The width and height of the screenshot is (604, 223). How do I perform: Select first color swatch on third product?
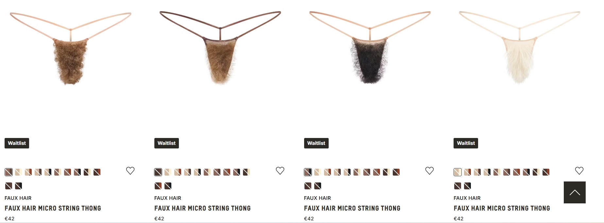click(x=308, y=172)
